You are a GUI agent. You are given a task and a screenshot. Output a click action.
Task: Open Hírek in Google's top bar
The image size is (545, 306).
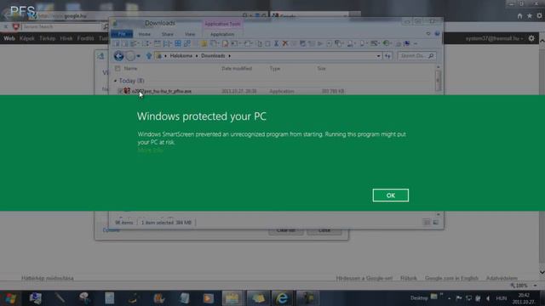[x=66, y=38]
